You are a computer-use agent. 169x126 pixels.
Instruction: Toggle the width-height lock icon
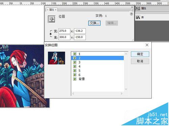tap(51, 34)
